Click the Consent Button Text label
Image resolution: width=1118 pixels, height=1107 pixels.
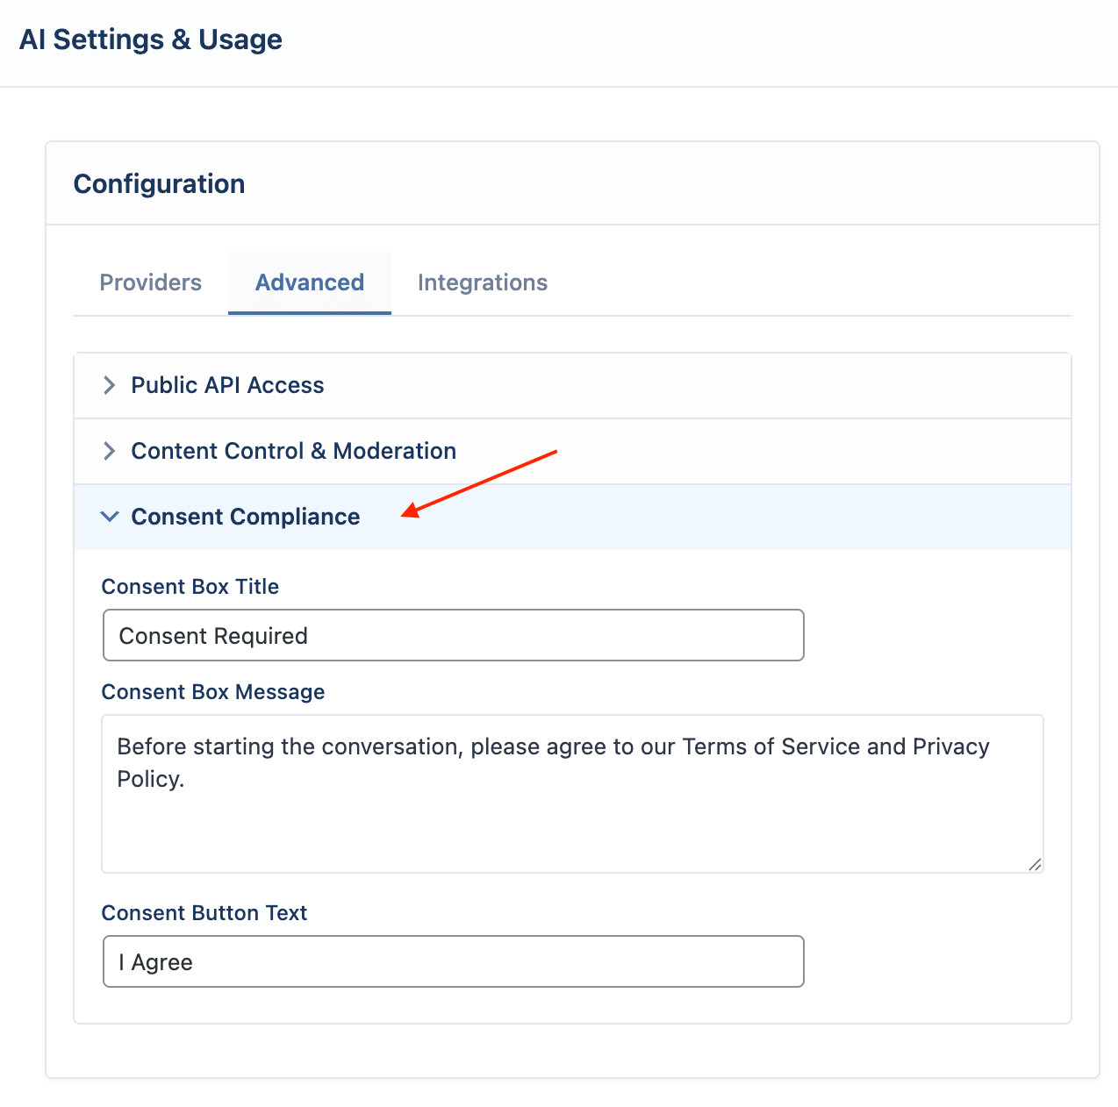point(204,913)
